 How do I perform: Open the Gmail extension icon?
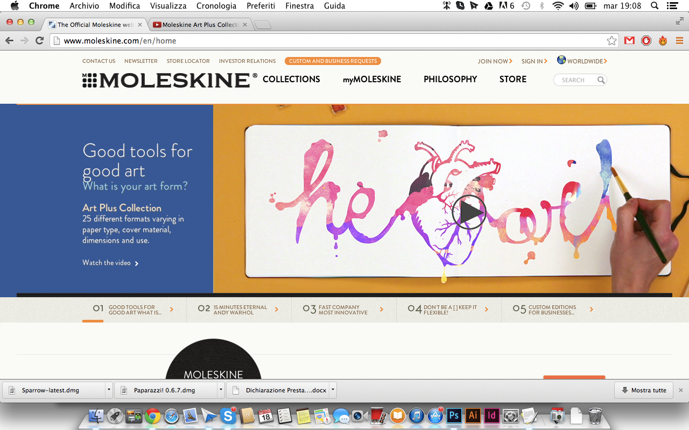tap(629, 40)
